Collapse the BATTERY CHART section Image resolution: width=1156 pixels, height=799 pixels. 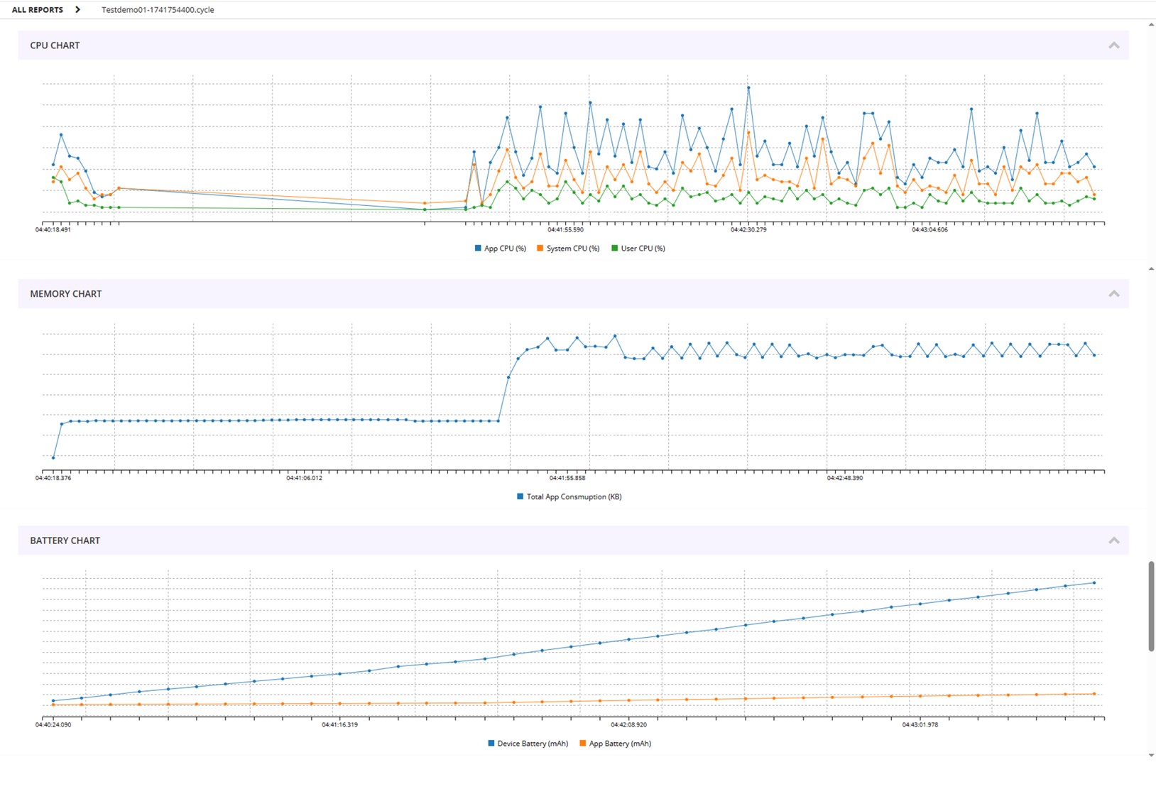tap(1113, 540)
